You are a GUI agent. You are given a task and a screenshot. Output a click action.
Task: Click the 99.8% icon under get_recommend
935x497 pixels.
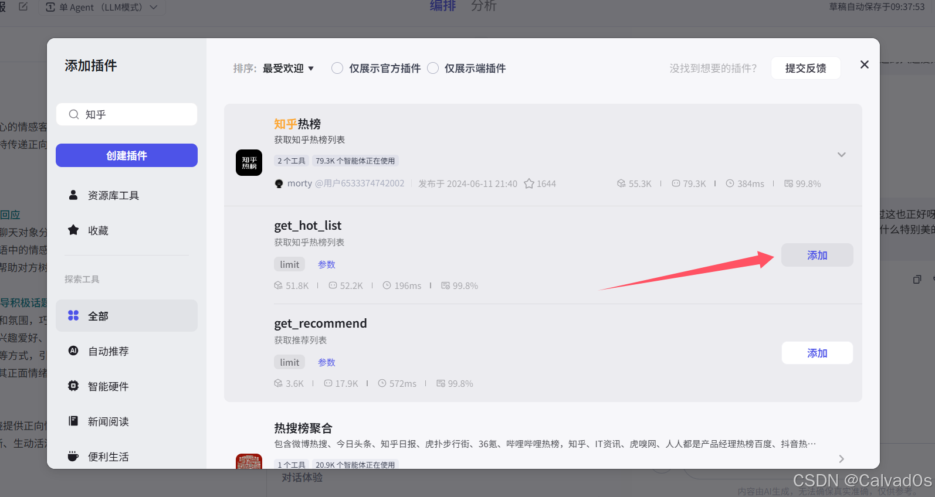(x=441, y=383)
